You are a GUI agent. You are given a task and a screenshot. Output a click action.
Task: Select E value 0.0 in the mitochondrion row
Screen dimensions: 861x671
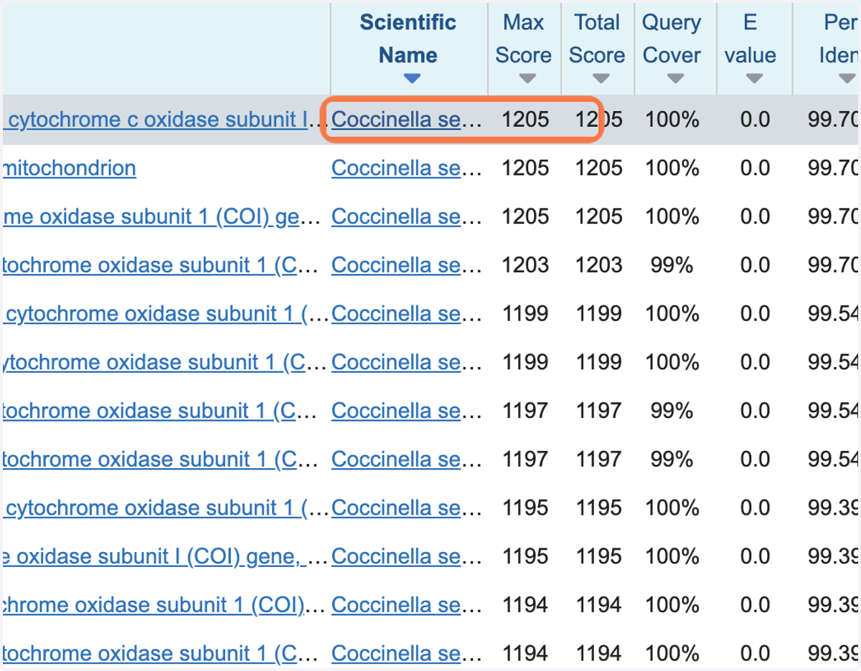pos(755,168)
